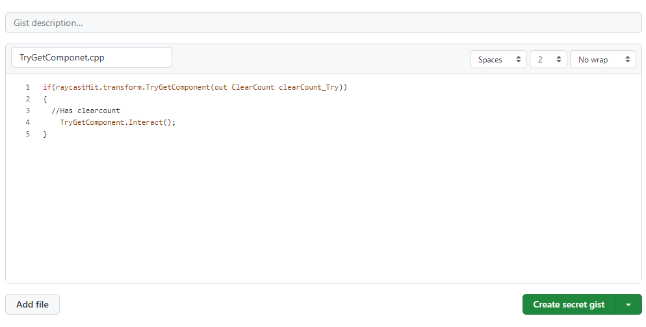
Task: Click the Add file button
Action: (32, 304)
